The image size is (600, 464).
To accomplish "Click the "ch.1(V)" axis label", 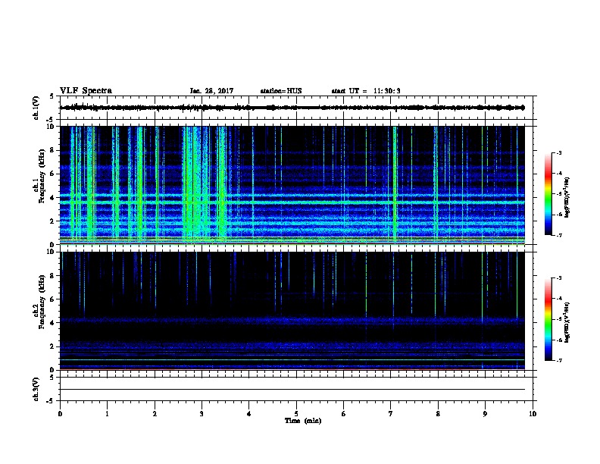I will (36, 108).
